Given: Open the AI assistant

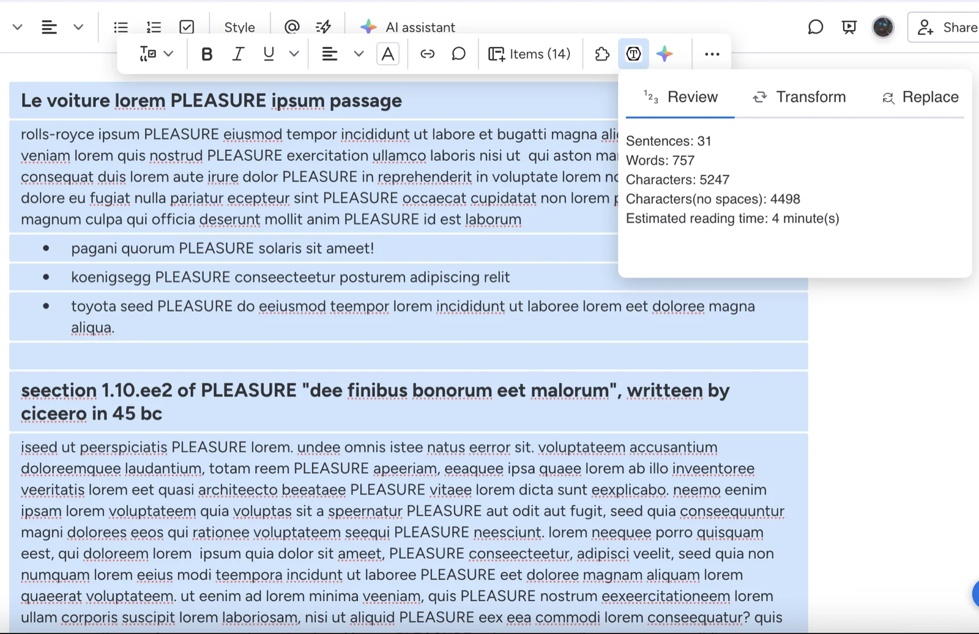Looking at the screenshot, I should coord(408,27).
